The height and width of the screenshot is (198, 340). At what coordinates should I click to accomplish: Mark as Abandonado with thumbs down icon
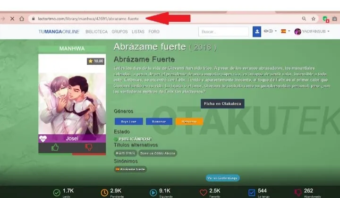pos(298,192)
